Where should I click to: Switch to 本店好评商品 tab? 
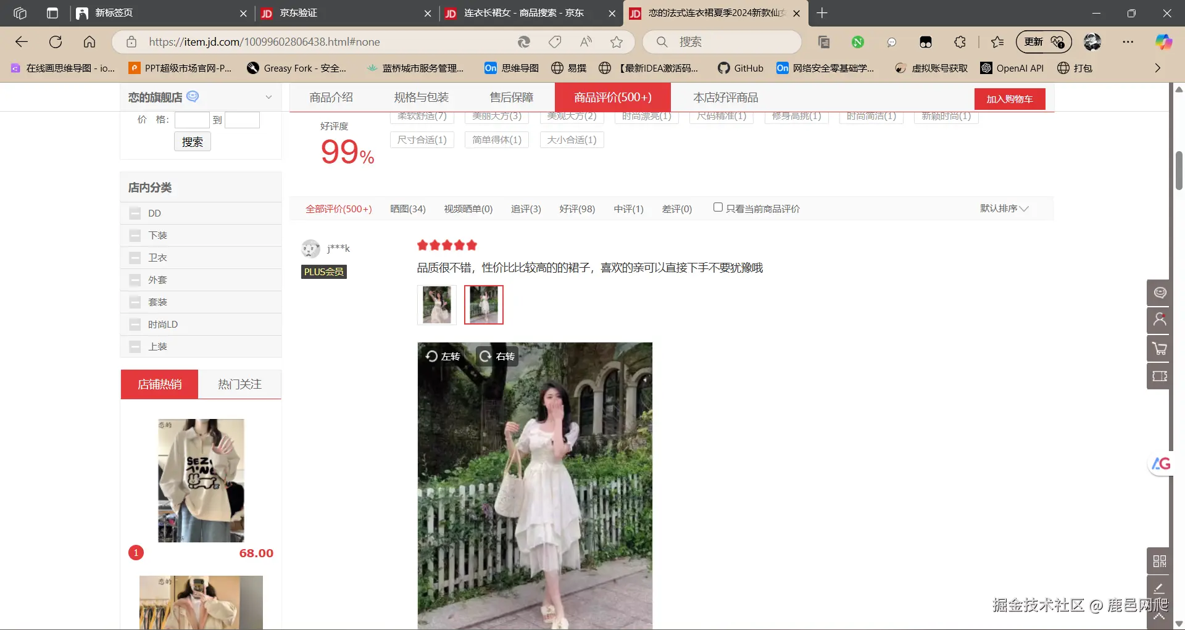click(725, 97)
